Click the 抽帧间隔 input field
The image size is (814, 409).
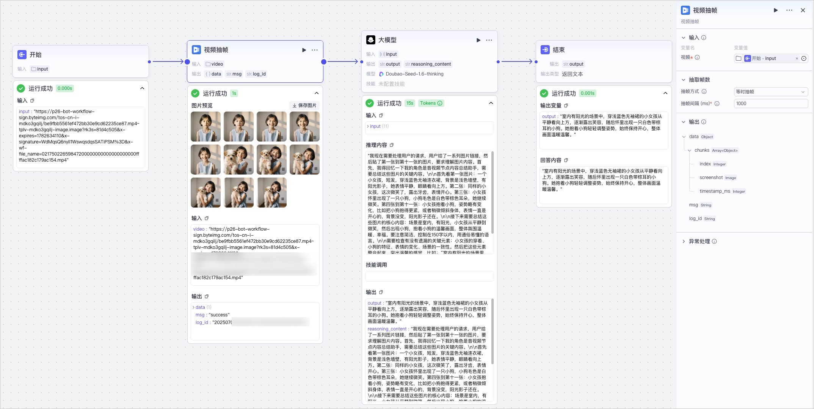[771, 104]
